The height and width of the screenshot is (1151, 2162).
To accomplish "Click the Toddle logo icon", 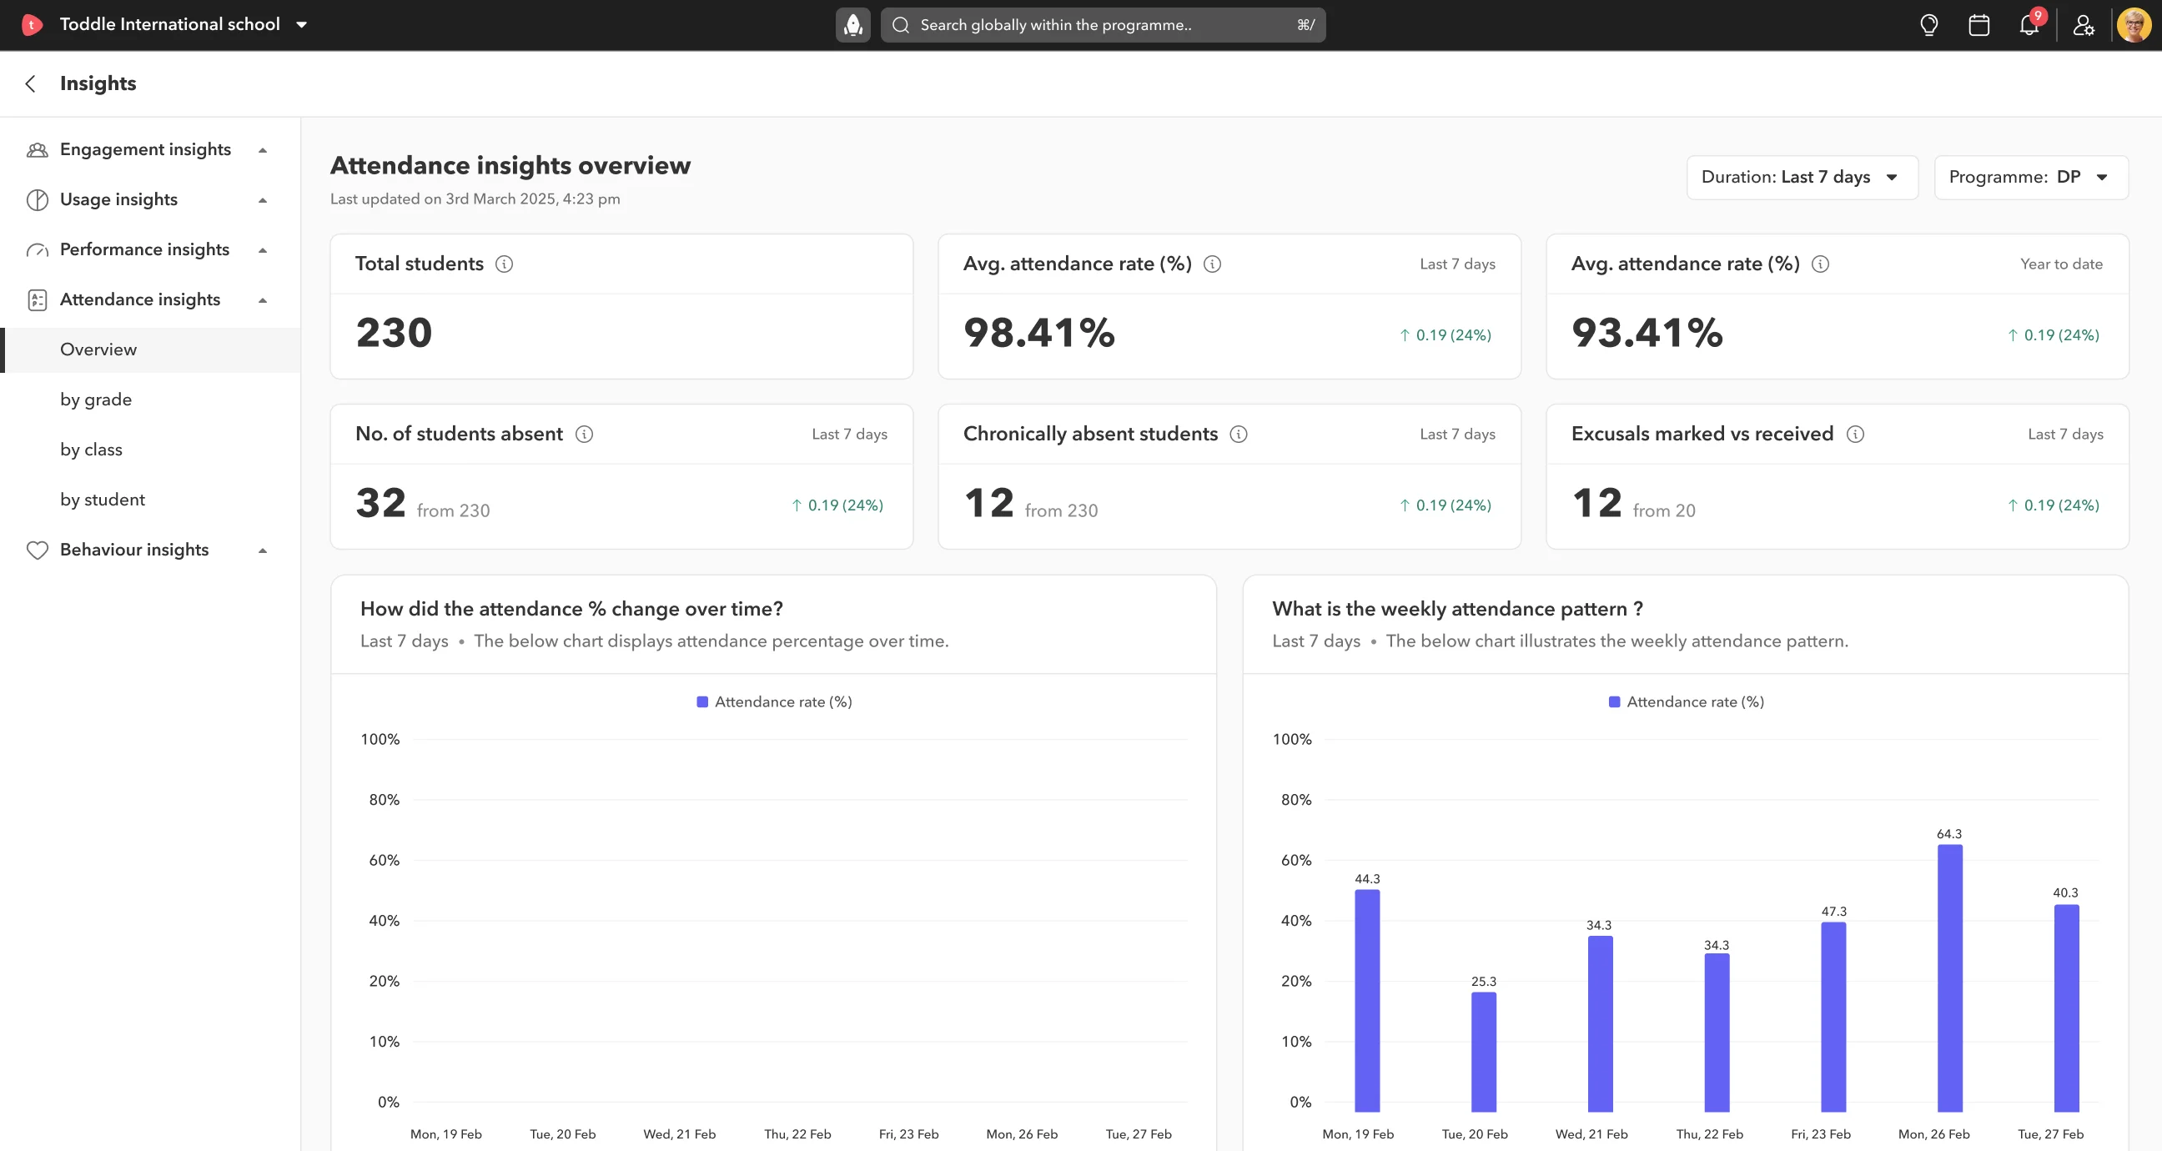I will point(31,24).
